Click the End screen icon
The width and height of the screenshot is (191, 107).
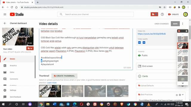pyautogui.click(x=139, y=66)
